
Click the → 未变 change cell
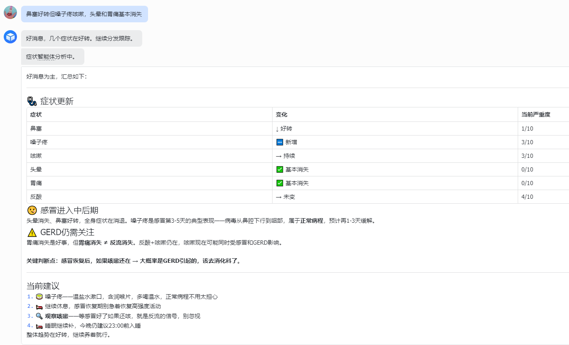coord(395,197)
